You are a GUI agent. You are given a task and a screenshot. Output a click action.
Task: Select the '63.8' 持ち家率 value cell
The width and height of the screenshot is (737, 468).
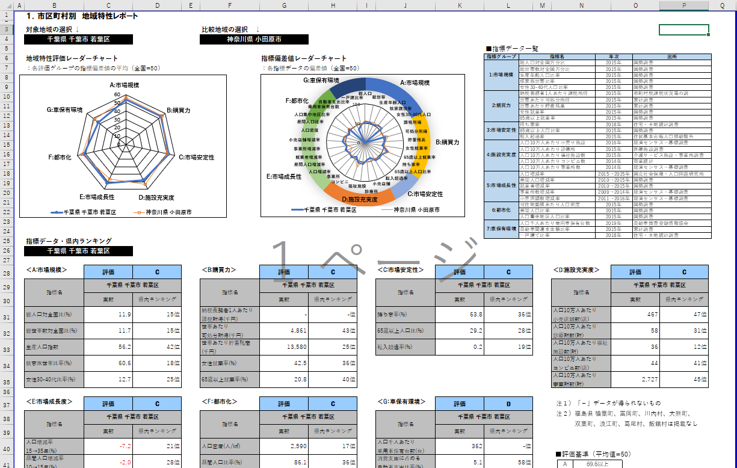(460, 315)
